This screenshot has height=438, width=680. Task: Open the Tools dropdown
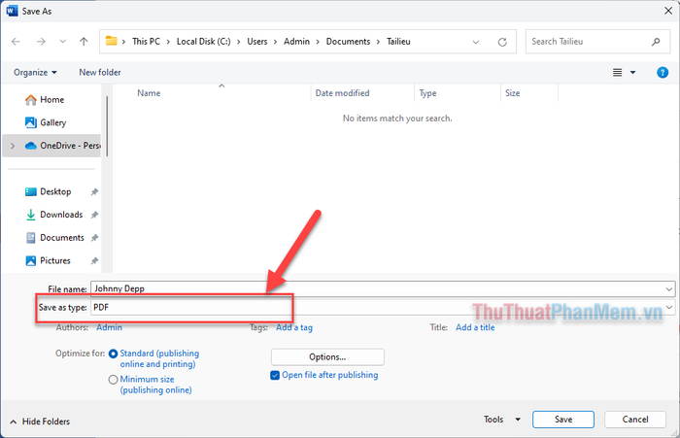tap(502, 420)
